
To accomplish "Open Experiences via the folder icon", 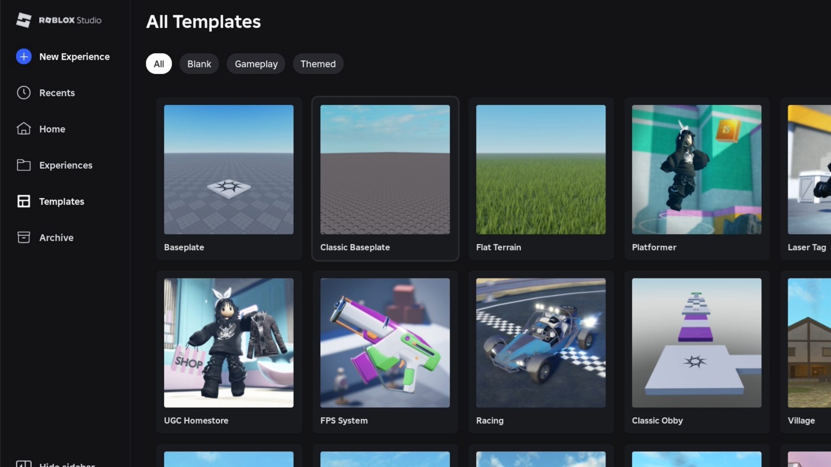I will [24, 165].
